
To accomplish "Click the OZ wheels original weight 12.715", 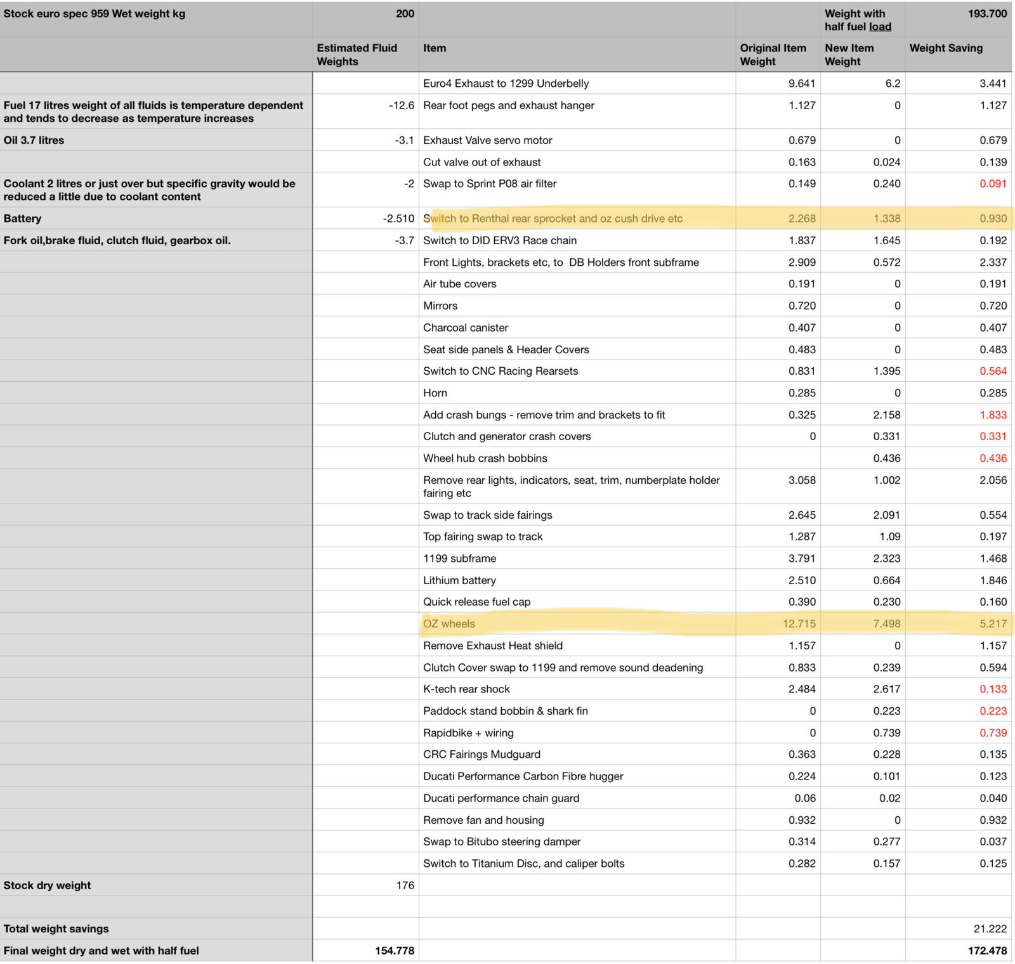I will click(x=778, y=623).
